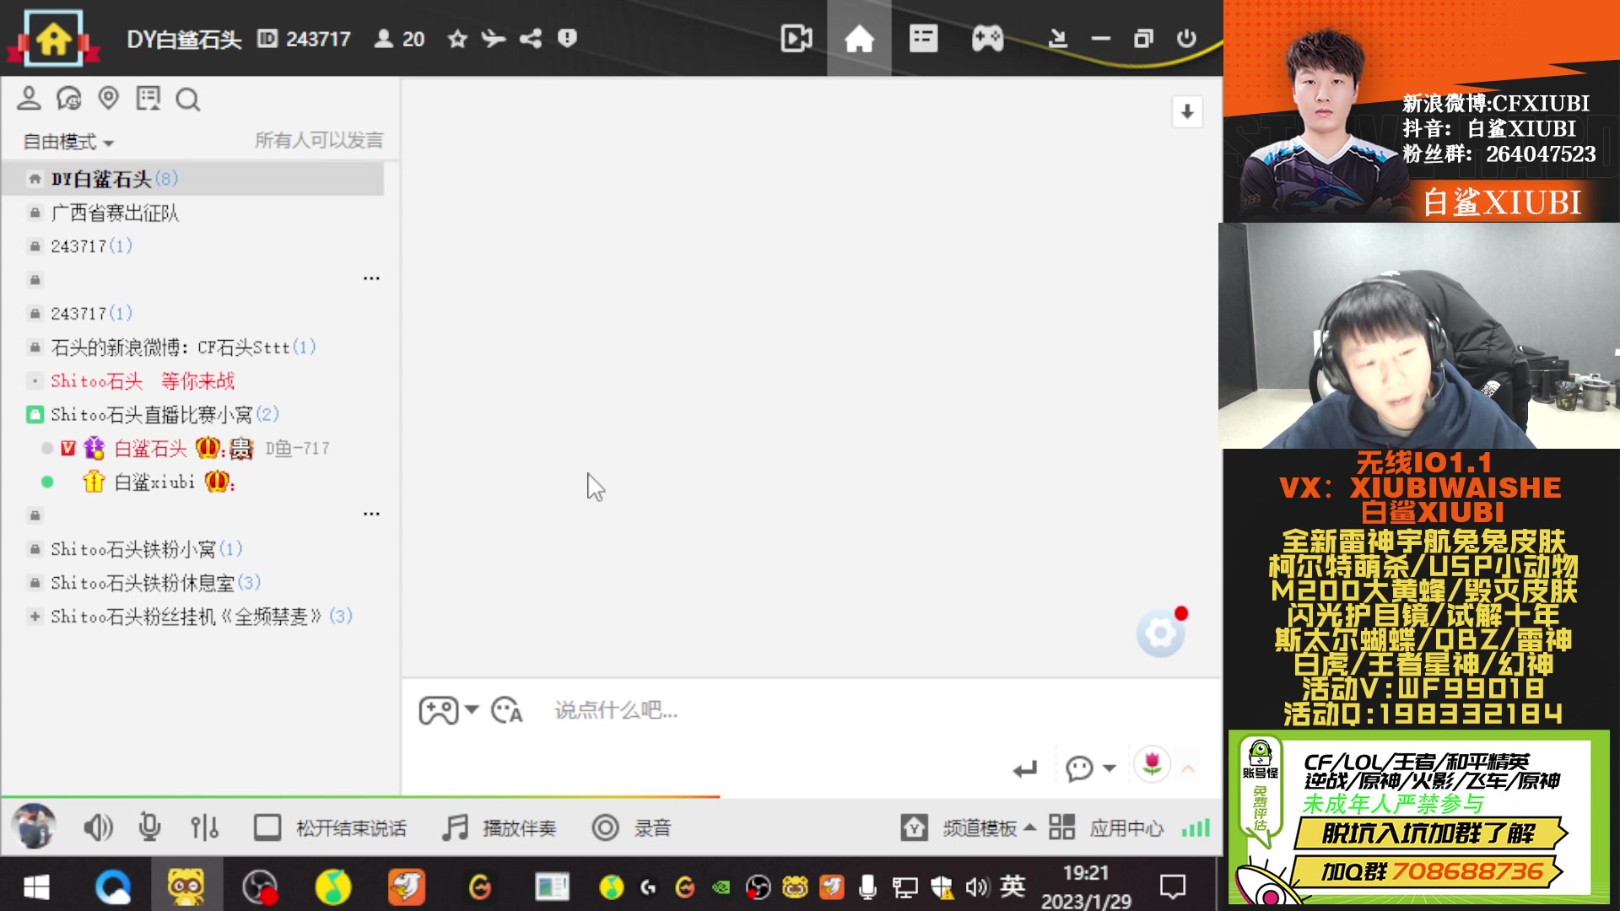
Task: Open 应用中心 app center
Action: (1106, 827)
